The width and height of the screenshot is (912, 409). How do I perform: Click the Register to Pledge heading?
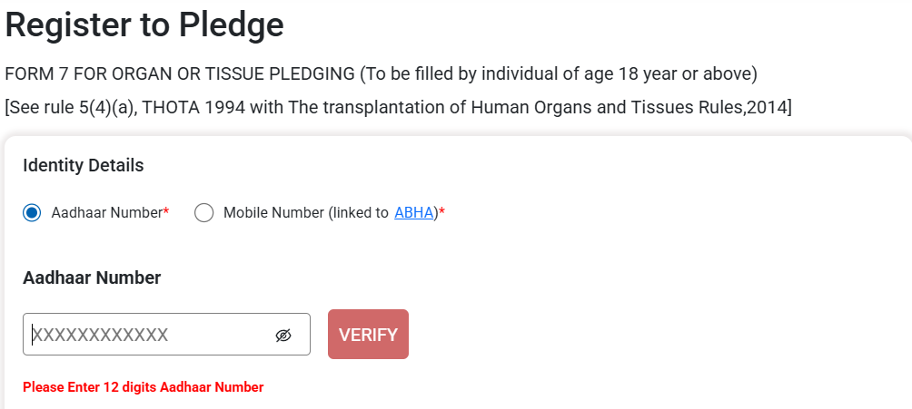click(x=144, y=25)
